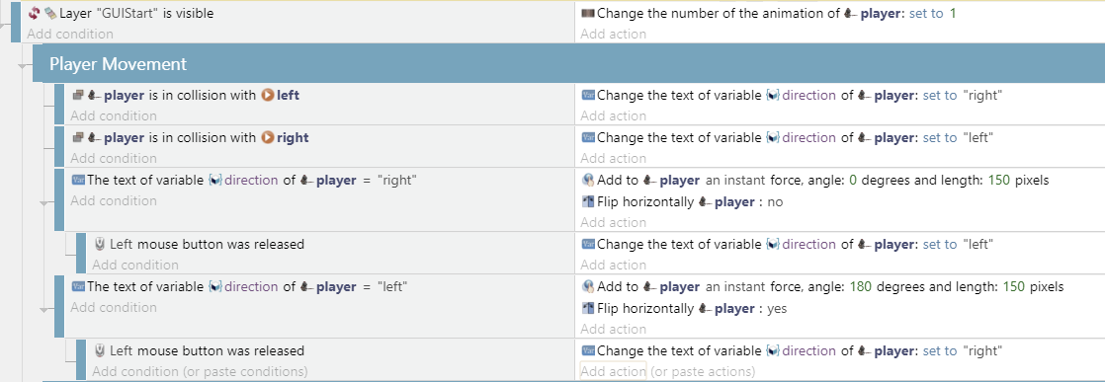Click the variable icon of the action setting direction to "right" after the left collision
Image resolution: width=1105 pixels, height=382 pixels.
coord(588,95)
